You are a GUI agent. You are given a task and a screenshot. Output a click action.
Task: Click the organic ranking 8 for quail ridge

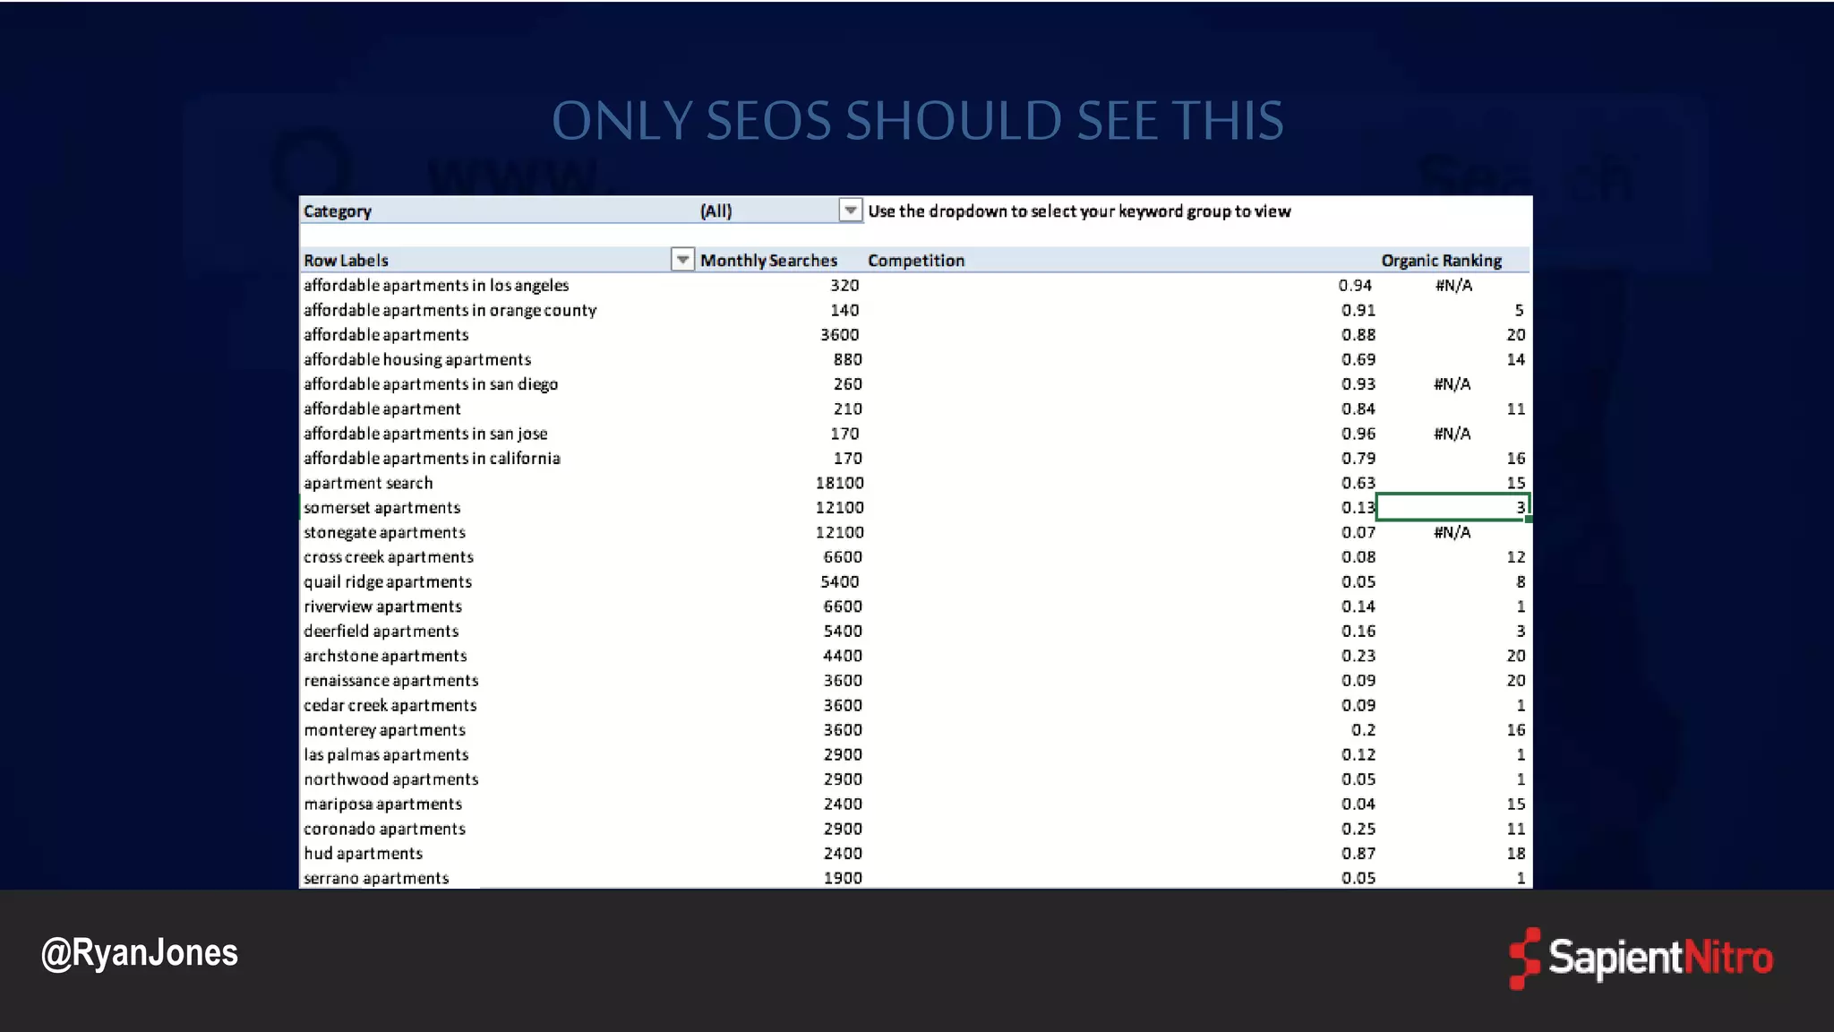point(1520,582)
